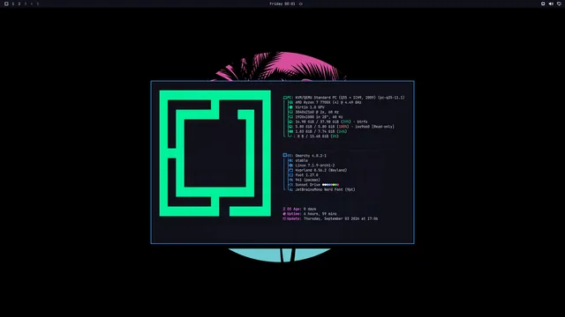Click the 'stable' channel text
This screenshot has height=317, width=565.
point(302,160)
